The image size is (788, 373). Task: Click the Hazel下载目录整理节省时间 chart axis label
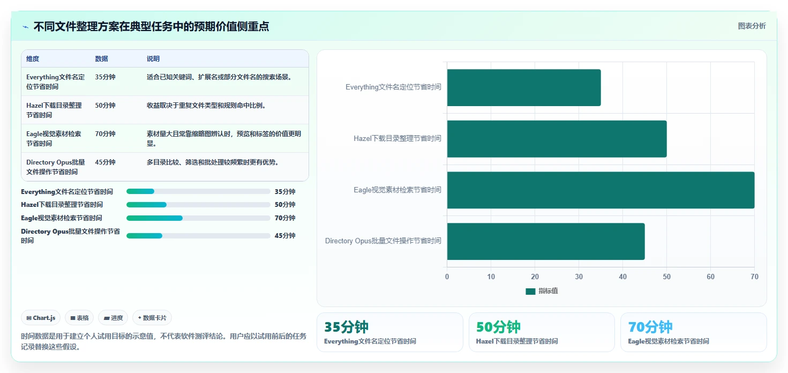pos(397,139)
